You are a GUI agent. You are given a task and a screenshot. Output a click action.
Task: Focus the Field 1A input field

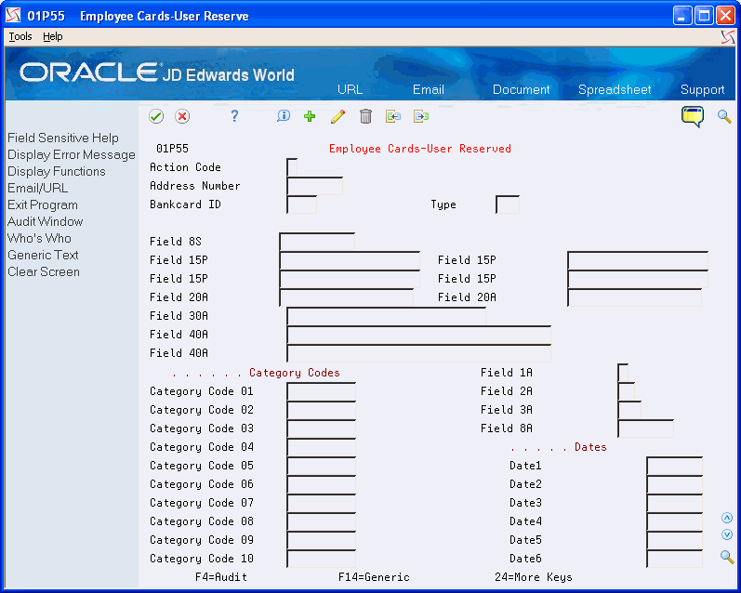[623, 374]
